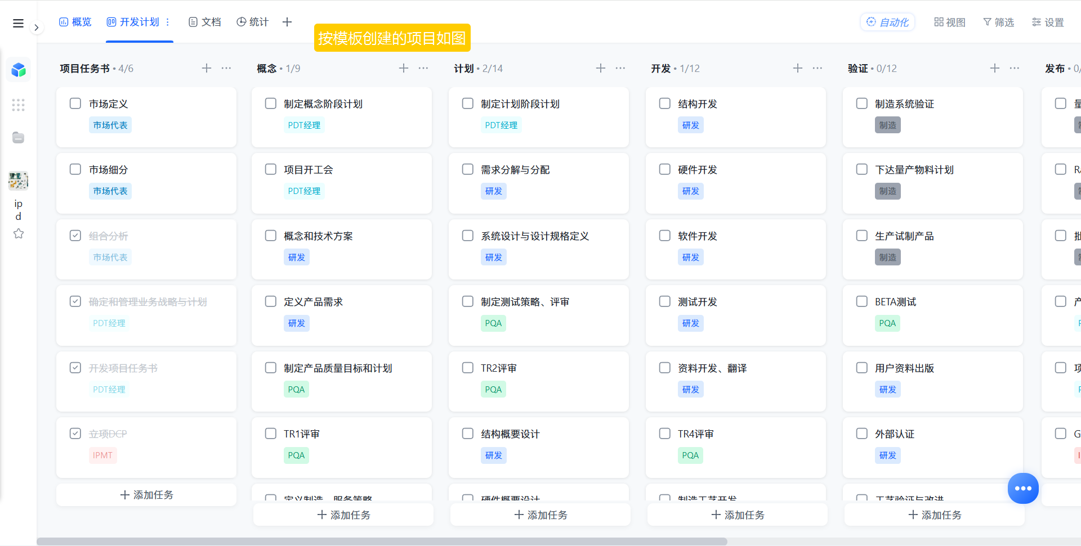The width and height of the screenshot is (1081, 546).
Task: Add task in 验证 column header
Action: [x=995, y=68]
